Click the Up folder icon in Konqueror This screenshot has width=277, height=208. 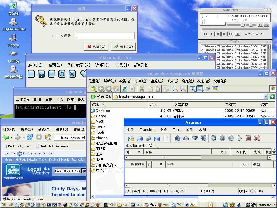pyautogui.click(x=93, y=89)
